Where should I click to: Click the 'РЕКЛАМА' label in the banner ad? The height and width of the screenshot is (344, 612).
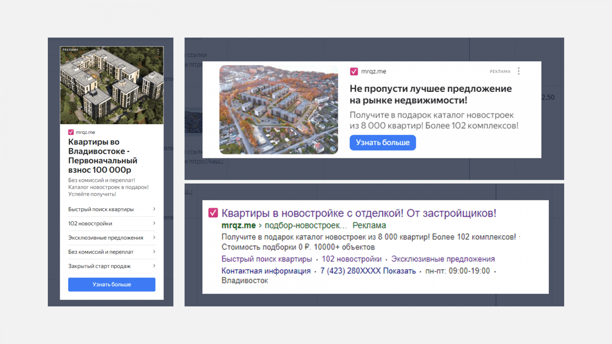pyautogui.click(x=500, y=71)
